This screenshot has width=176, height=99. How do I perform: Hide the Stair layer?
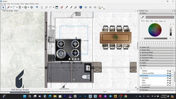pyautogui.click(x=168, y=80)
